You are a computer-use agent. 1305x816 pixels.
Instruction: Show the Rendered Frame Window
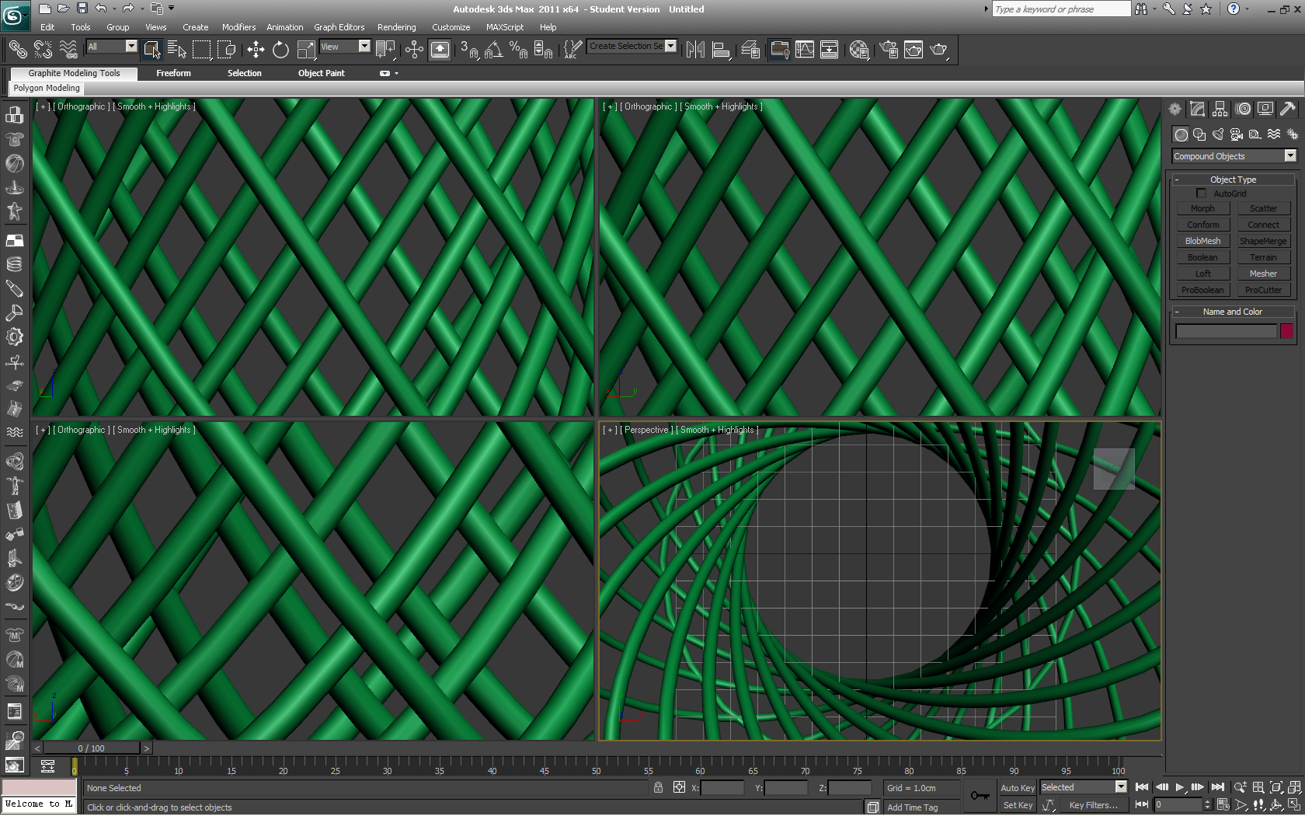click(x=913, y=50)
